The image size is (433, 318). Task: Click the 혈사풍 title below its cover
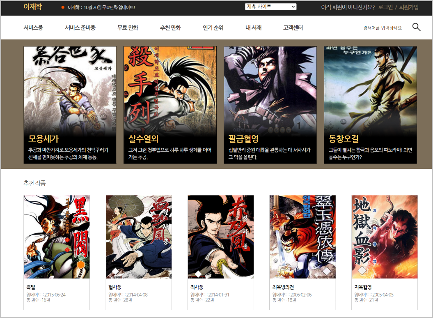(115, 287)
